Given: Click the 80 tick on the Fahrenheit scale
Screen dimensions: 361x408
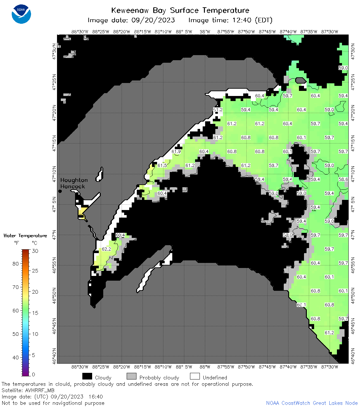Looking at the screenshot, I should 16,264.
